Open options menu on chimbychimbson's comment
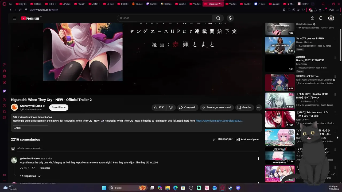This screenshot has height=192, width=342. [258, 158]
